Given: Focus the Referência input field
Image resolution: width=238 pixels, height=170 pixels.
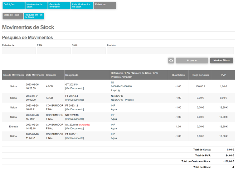Looking at the screenshot, I should (x=19, y=51).
